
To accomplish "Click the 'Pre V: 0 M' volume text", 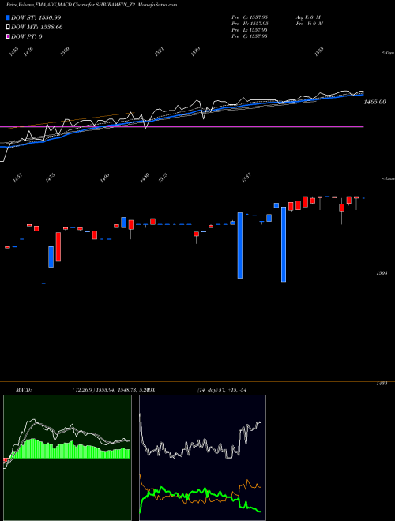I will click(310, 24).
